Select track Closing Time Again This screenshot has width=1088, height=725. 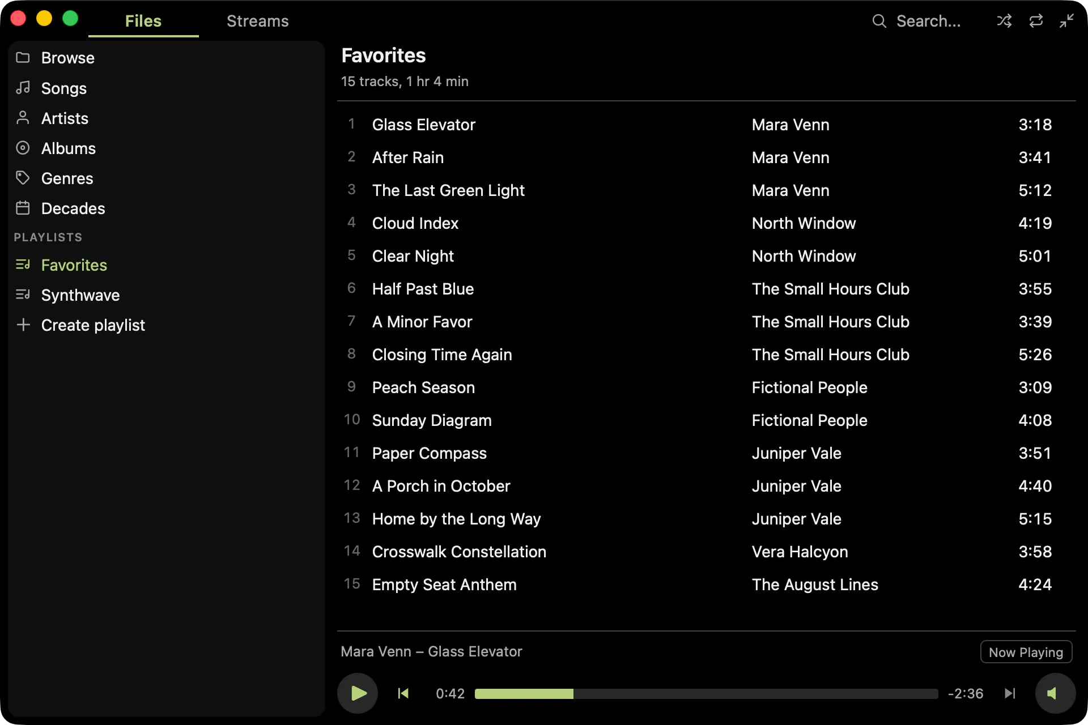(706, 354)
